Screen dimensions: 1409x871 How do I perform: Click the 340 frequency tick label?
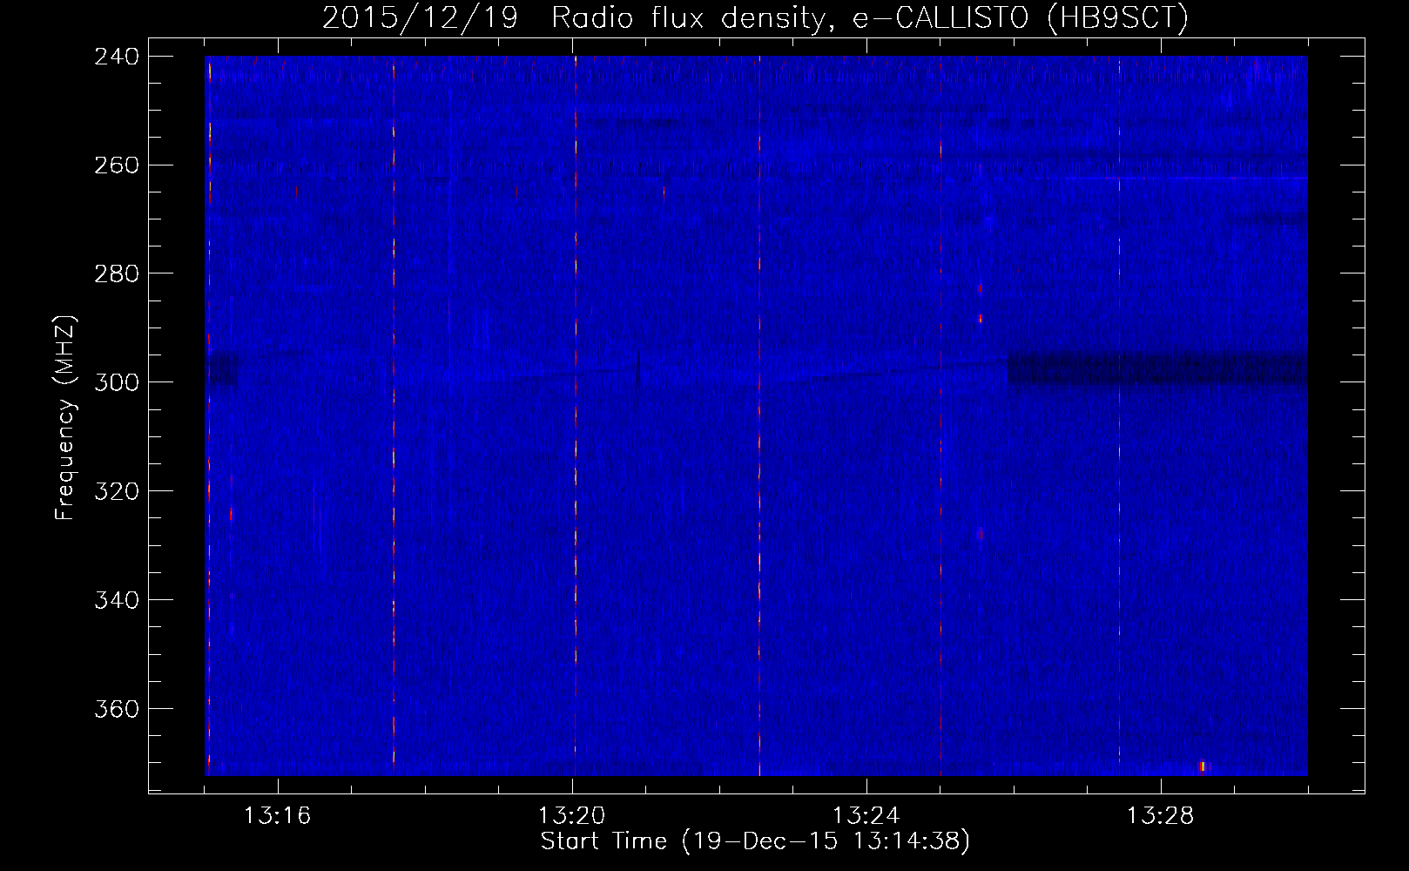click(x=117, y=600)
